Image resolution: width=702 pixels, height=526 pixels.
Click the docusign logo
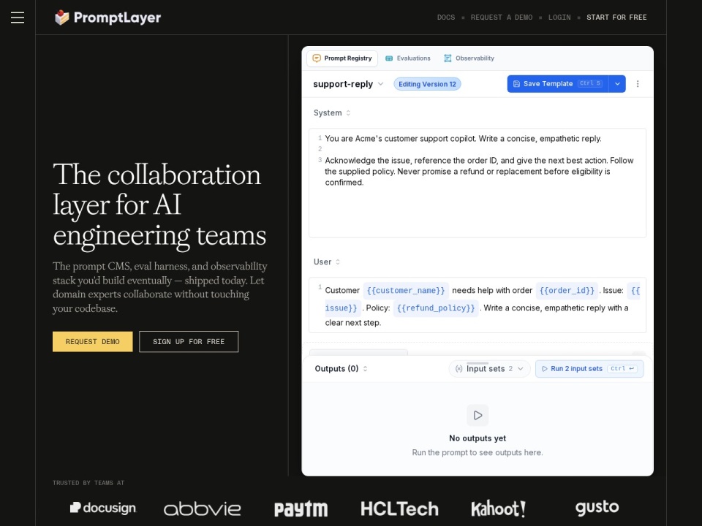(103, 508)
